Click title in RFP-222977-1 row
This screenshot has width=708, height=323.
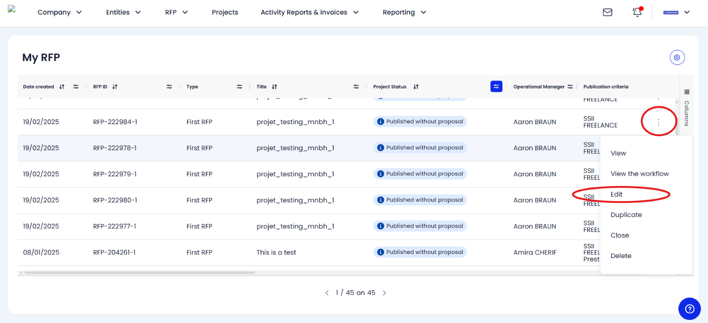click(x=295, y=226)
